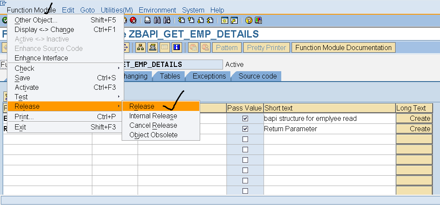Open the Utilities(M) menu
Image resolution: width=440 pixels, height=205 pixels.
pos(117,10)
